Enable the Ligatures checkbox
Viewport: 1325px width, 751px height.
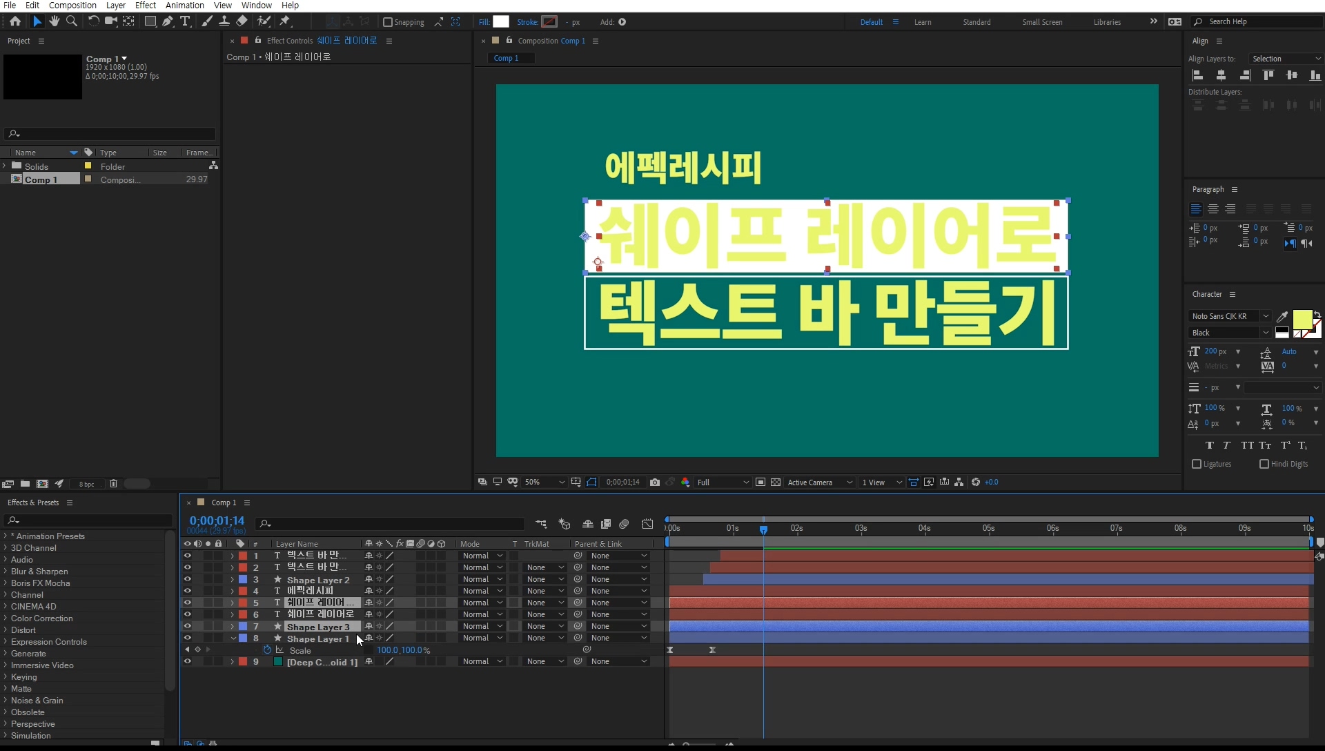(1197, 464)
